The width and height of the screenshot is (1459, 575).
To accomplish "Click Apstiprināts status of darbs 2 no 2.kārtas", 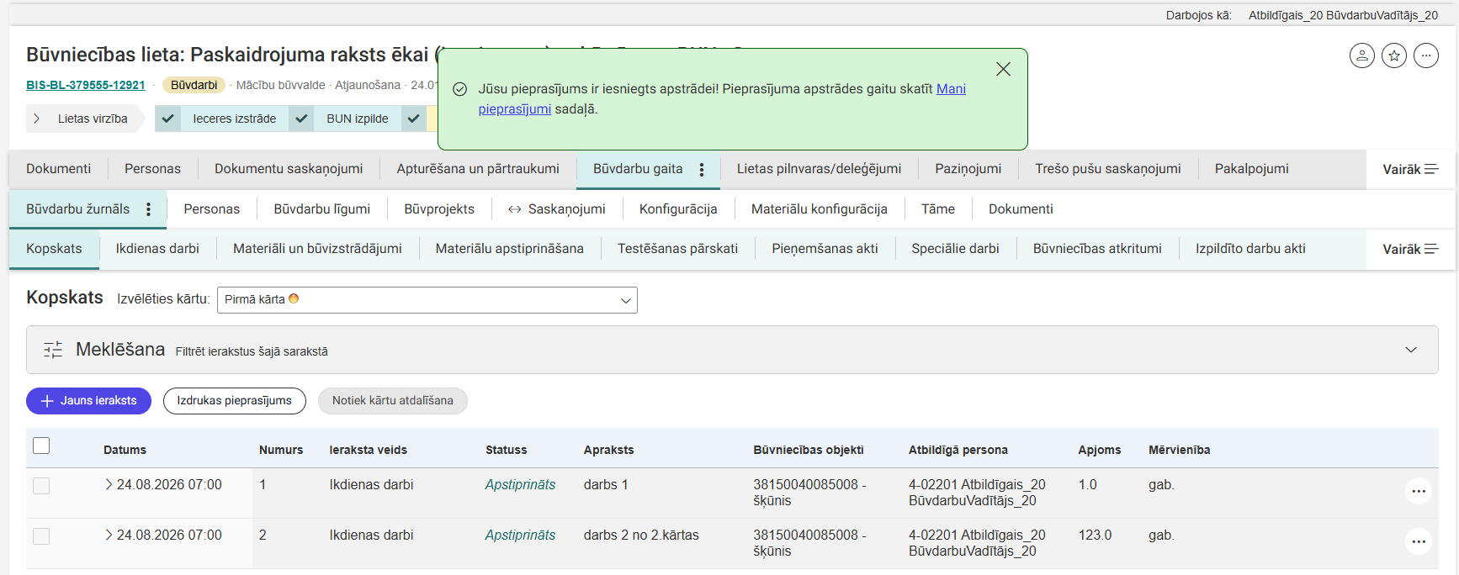I will [x=520, y=535].
